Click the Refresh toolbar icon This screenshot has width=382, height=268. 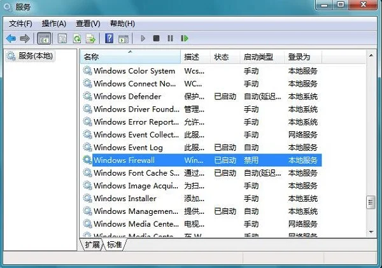click(77, 38)
